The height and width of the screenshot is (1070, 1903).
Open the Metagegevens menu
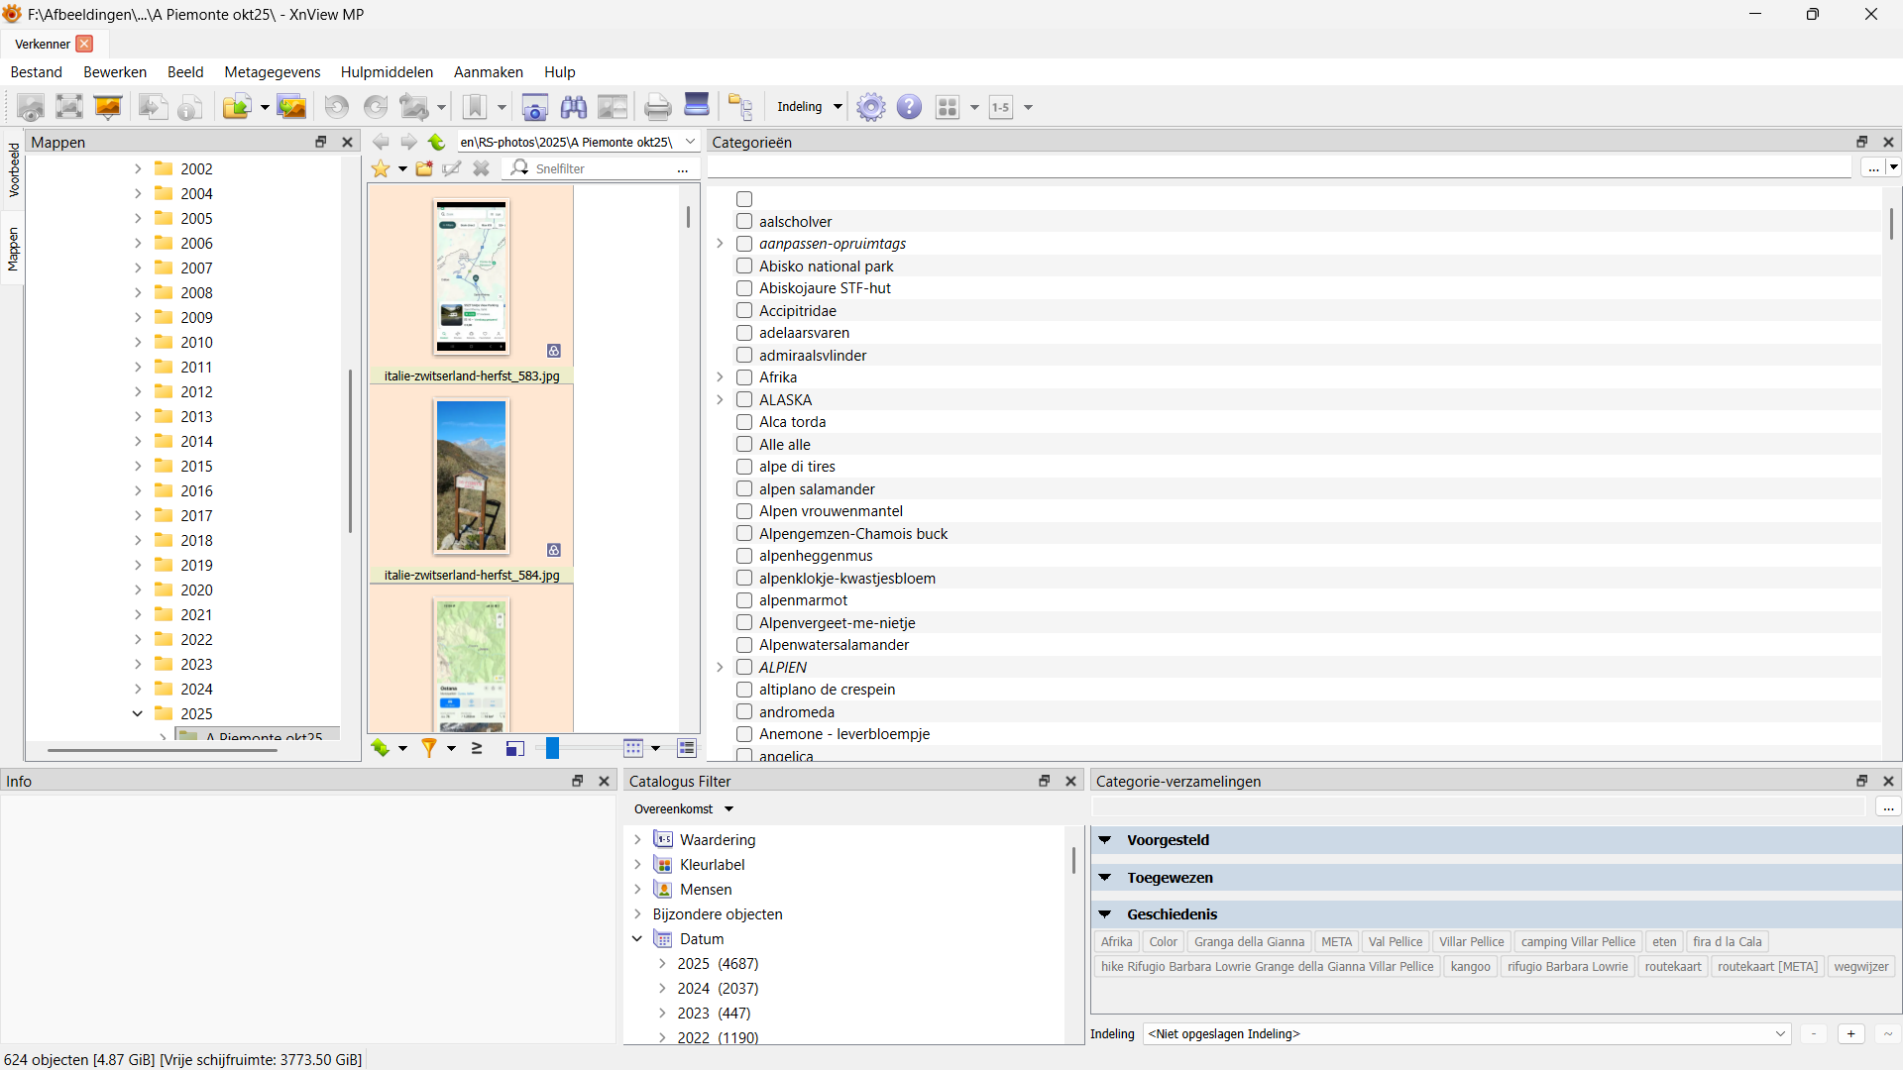coord(272,72)
